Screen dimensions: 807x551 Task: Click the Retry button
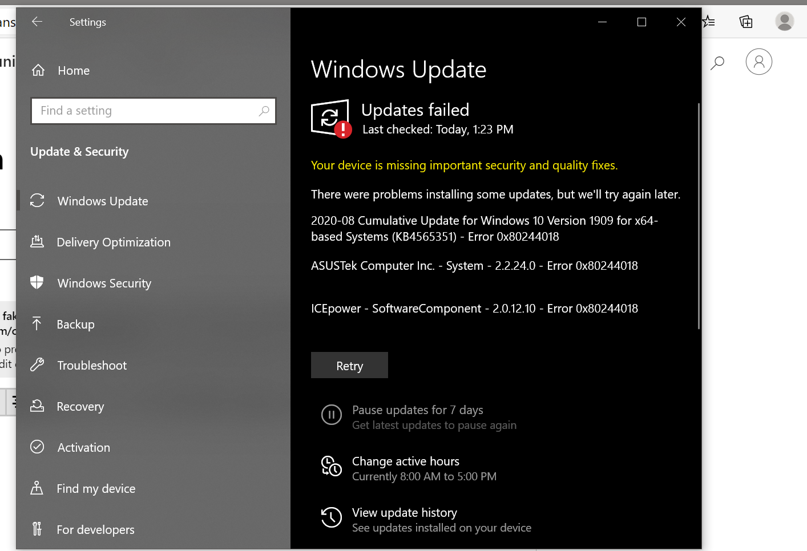[349, 365]
